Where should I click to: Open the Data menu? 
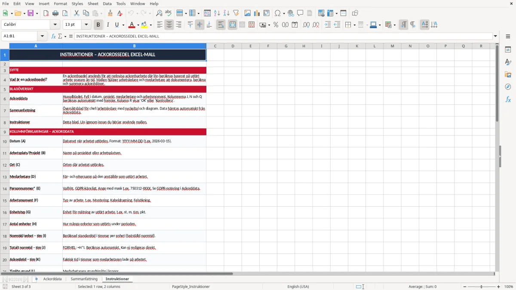coord(107,3)
